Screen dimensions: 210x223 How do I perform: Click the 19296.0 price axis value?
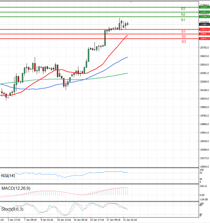(204, 150)
